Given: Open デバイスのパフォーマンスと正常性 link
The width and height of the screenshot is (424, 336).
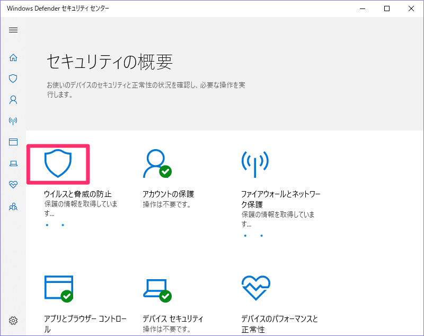Looking at the screenshot, I should point(280,324).
